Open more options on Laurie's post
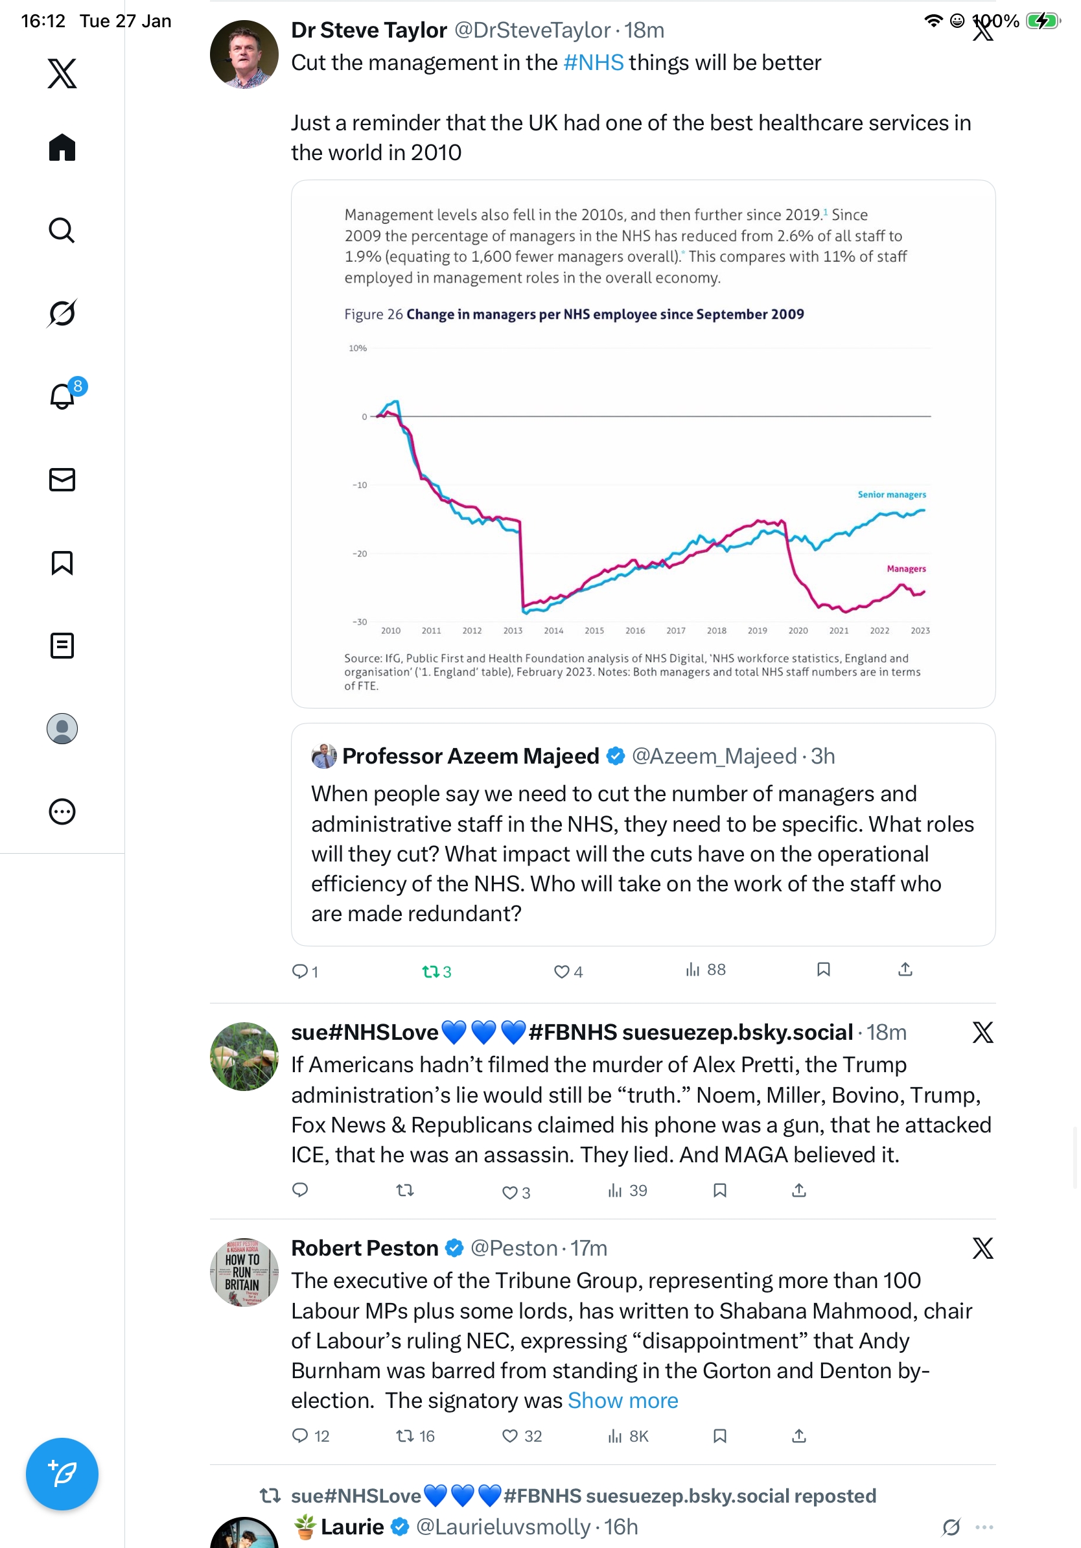 coord(984,1527)
